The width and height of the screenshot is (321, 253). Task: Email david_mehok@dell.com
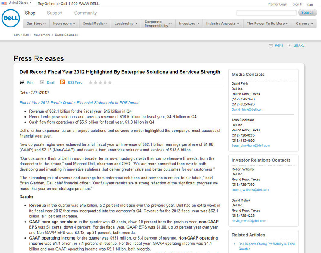click(249, 221)
